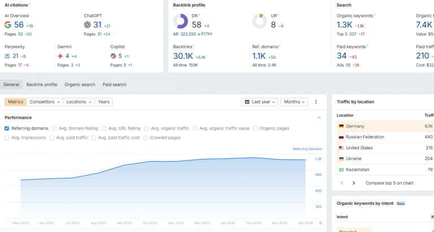
Task: Click the Copilot logo icon
Action: pyautogui.click(x=113, y=56)
